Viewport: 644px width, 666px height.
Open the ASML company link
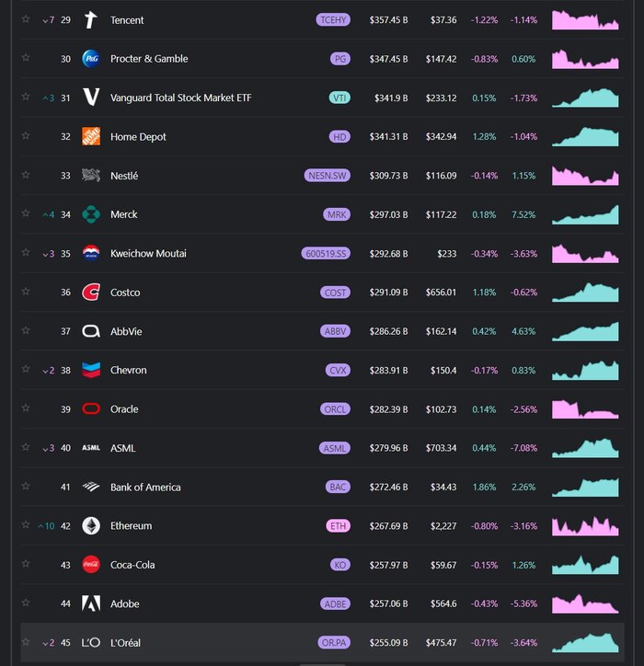122,448
